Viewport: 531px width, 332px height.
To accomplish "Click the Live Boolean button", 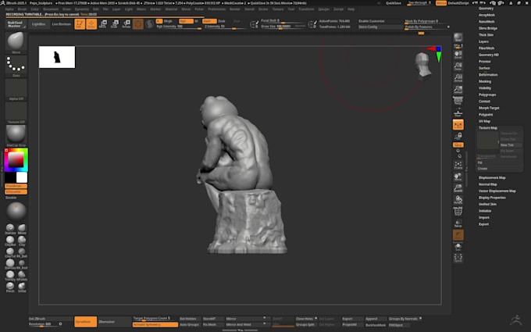I will [61, 24].
